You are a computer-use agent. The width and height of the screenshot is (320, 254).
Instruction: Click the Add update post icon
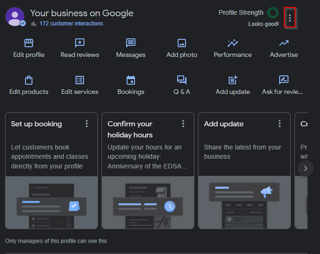[233, 80]
